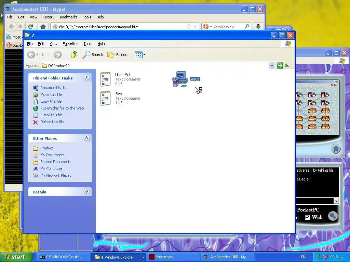Open My Computer in Other Places
Screen dimensions: 350x262
click(51, 169)
